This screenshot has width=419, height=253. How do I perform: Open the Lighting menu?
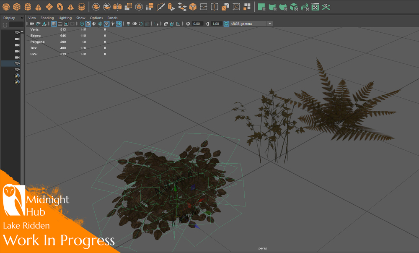point(65,18)
